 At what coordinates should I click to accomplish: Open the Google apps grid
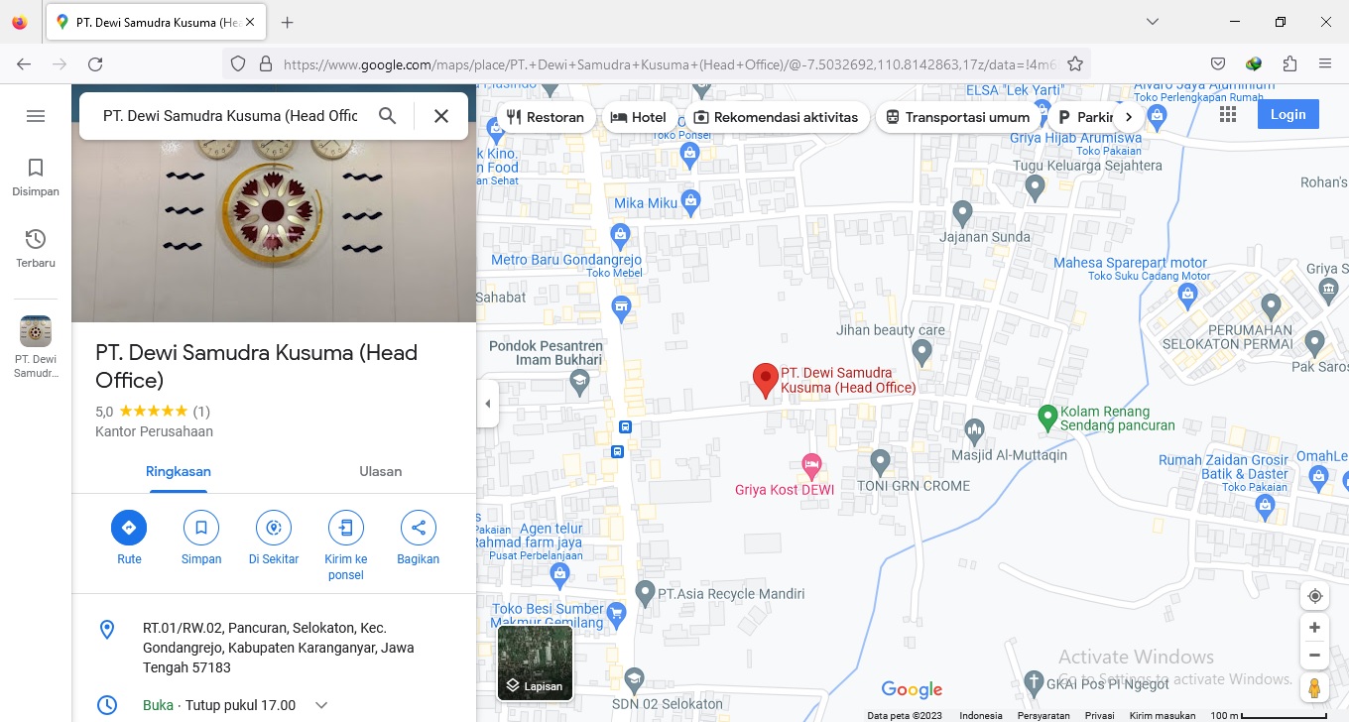click(x=1228, y=115)
